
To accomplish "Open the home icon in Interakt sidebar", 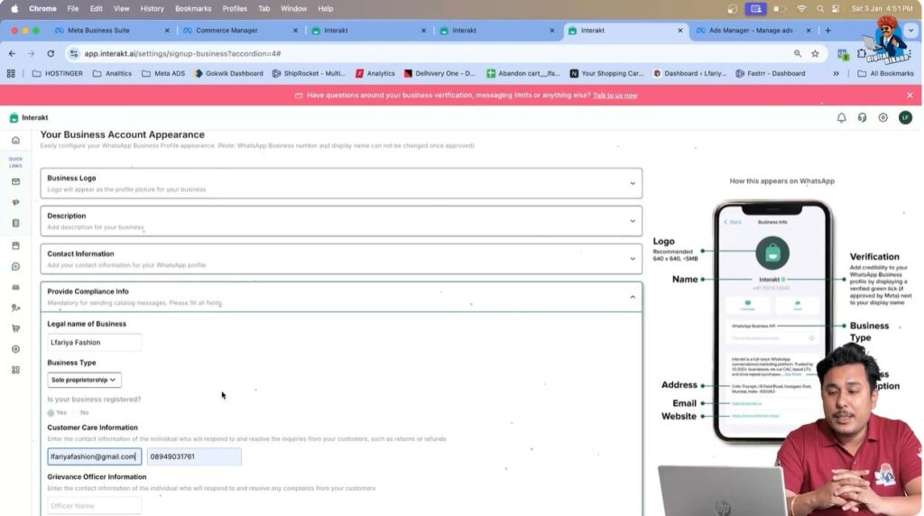I will [x=16, y=140].
